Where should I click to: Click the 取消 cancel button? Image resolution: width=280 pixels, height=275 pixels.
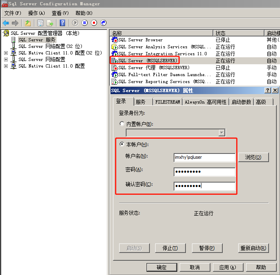tap(195, 267)
